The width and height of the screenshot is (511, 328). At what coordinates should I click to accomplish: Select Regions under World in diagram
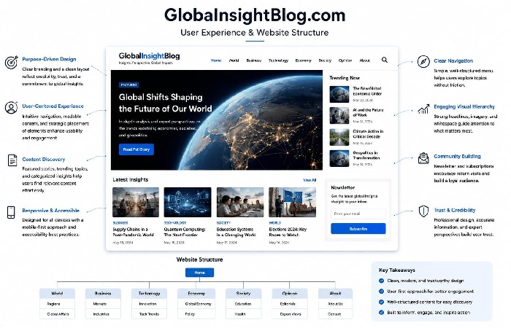tap(57, 304)
